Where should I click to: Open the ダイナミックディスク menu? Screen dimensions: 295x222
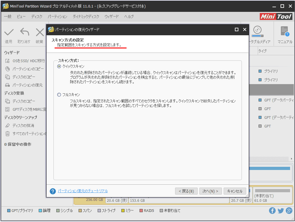(x=86, y=16)
